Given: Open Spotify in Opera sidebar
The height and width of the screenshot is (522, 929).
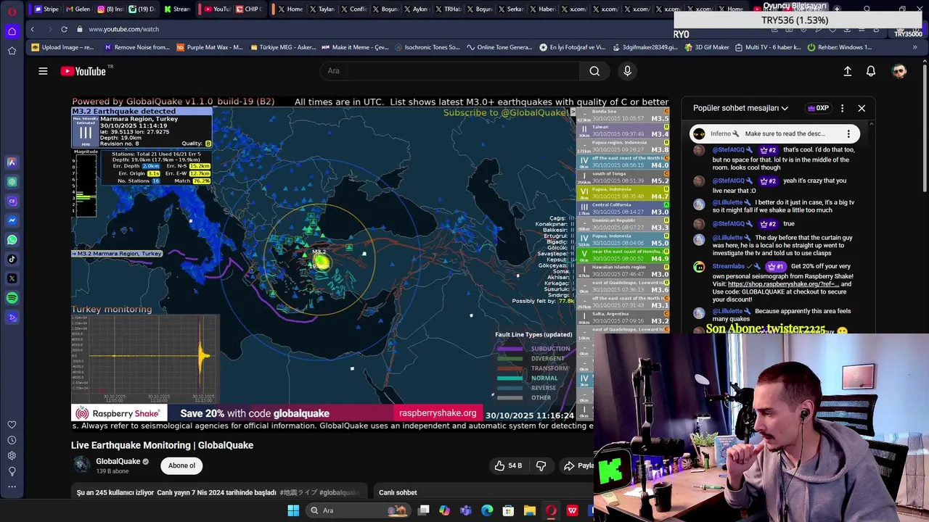Looking at the screenshot, I should 12,298.
